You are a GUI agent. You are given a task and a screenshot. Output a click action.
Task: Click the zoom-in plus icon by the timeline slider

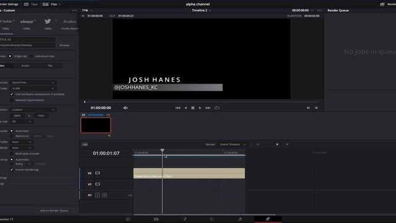pyautogui.click(x=287, y=144)
